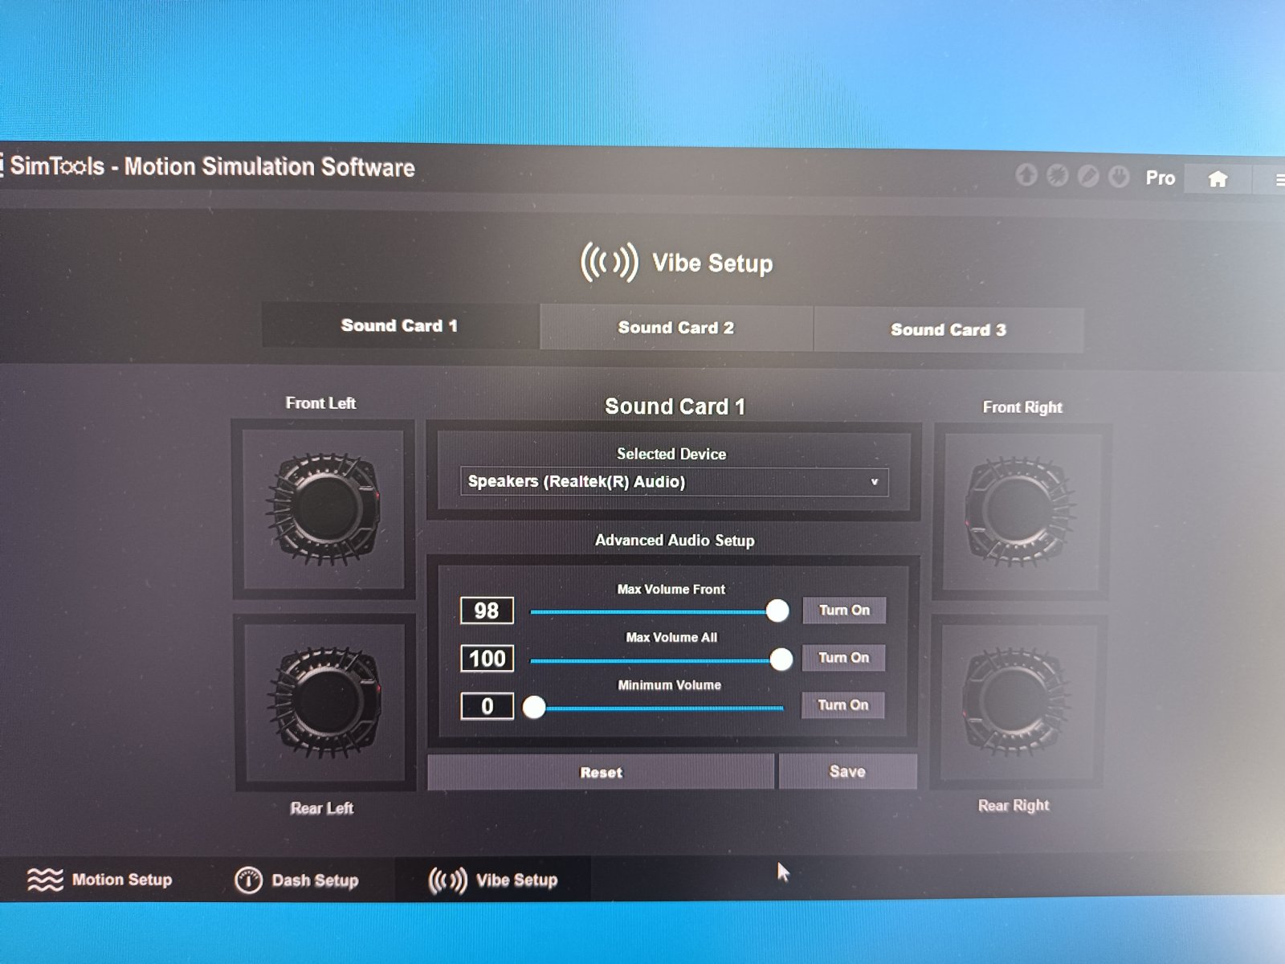Click the Vibe Setup sound-wave header icon
The image size is (1285, 964).
pyautogui.click(x=610, y=262)
